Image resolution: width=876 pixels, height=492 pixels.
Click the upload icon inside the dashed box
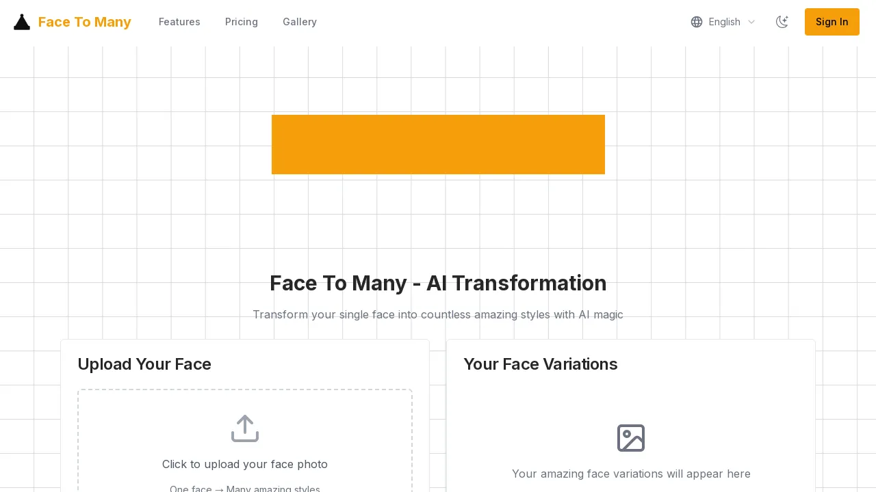pos(245,428)
